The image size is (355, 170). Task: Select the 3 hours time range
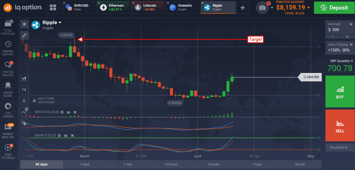click(x=214, y=164)
